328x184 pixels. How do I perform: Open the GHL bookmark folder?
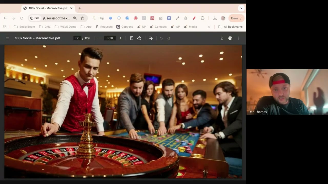tap(45, 27)
